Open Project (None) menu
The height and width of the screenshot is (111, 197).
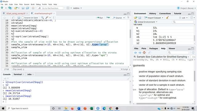pyautogui.click(x=187, y=8)
